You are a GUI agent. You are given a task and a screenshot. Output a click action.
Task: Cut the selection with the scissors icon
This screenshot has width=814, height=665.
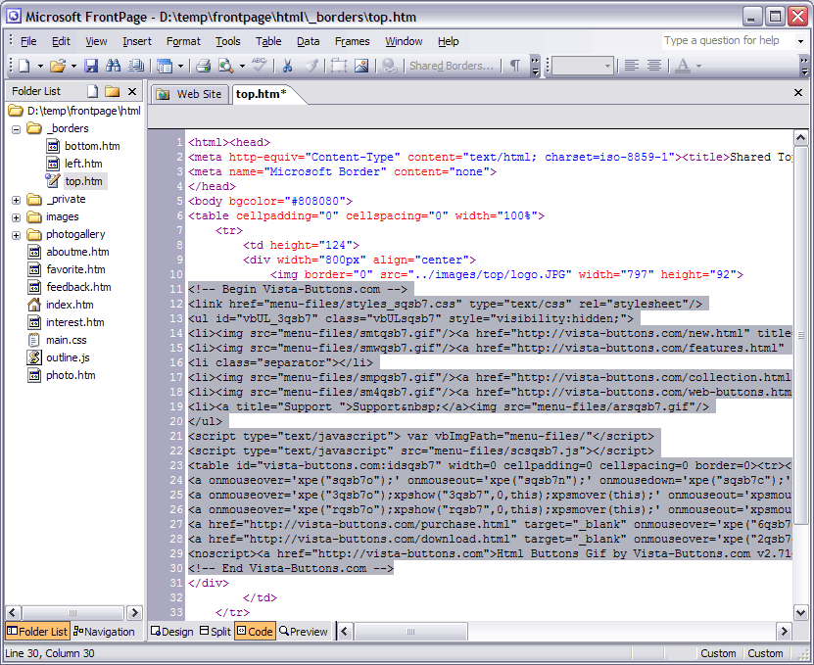(287, 66)
